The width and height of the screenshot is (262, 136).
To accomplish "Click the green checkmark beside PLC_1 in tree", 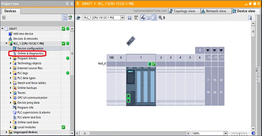I will [x=63, y=43].
